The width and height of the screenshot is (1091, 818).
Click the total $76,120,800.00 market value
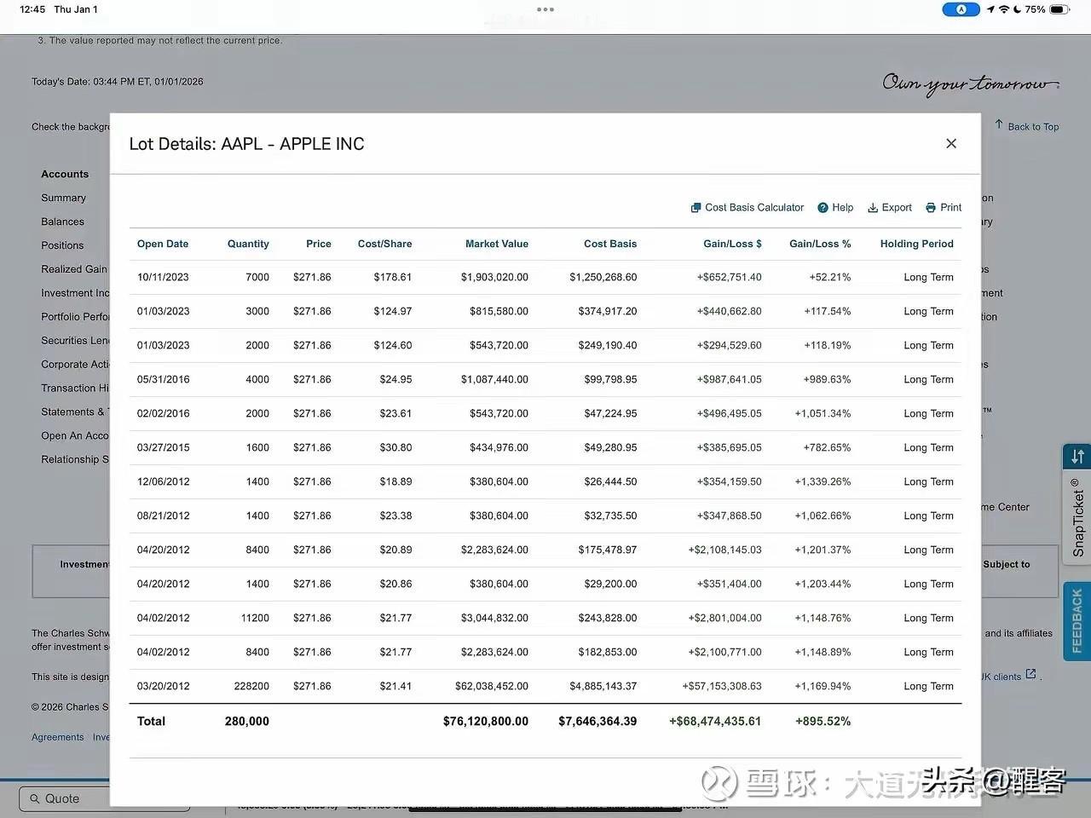pyautogui.click(x=486, y=721)
